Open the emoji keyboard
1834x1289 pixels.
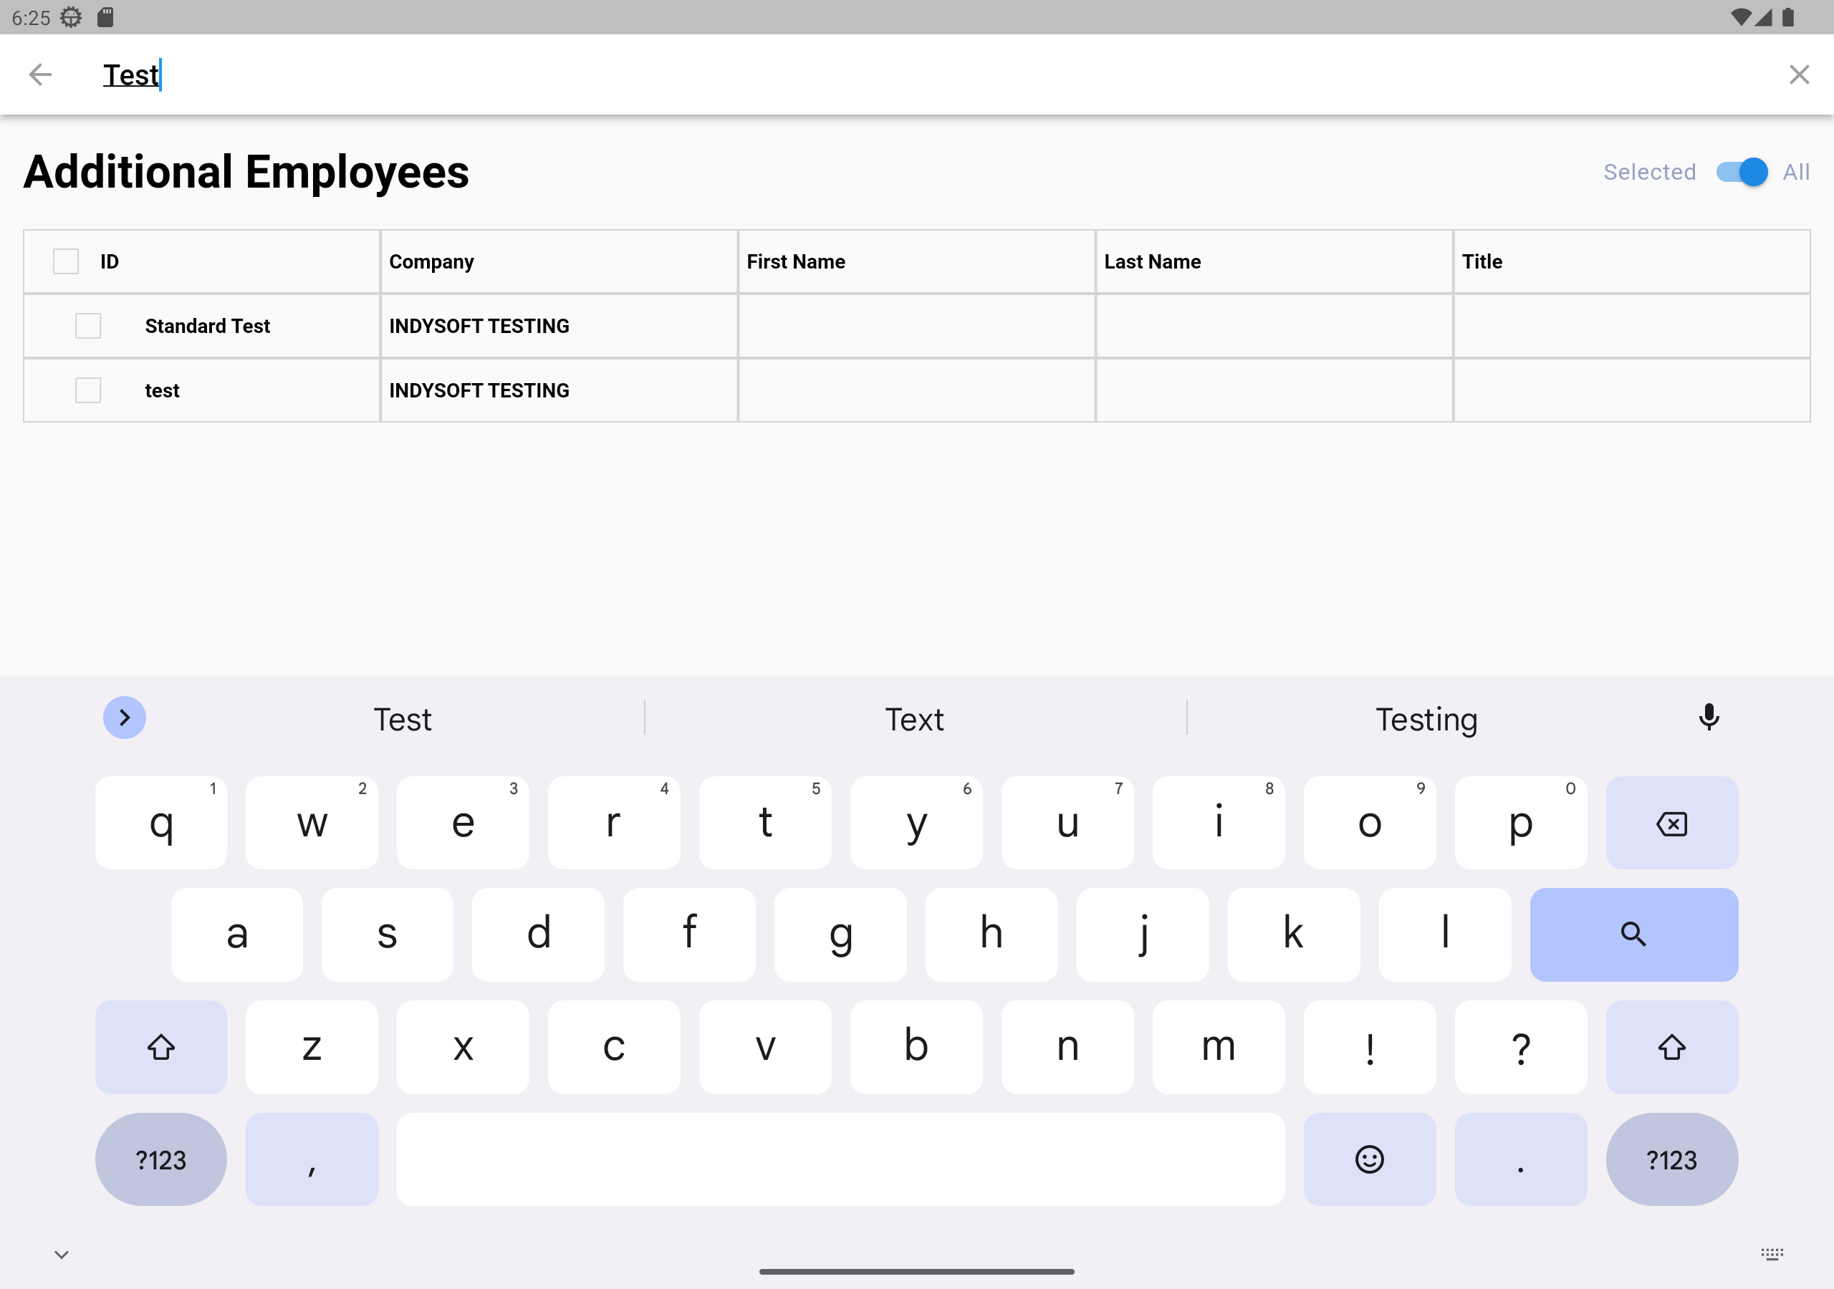1369,1159
